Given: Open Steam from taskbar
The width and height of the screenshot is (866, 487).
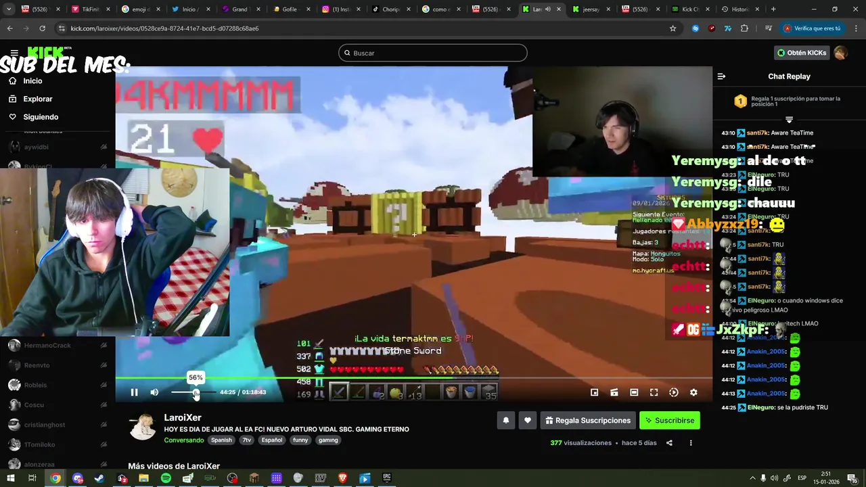Looking at the screenshot, I should 99,478.
